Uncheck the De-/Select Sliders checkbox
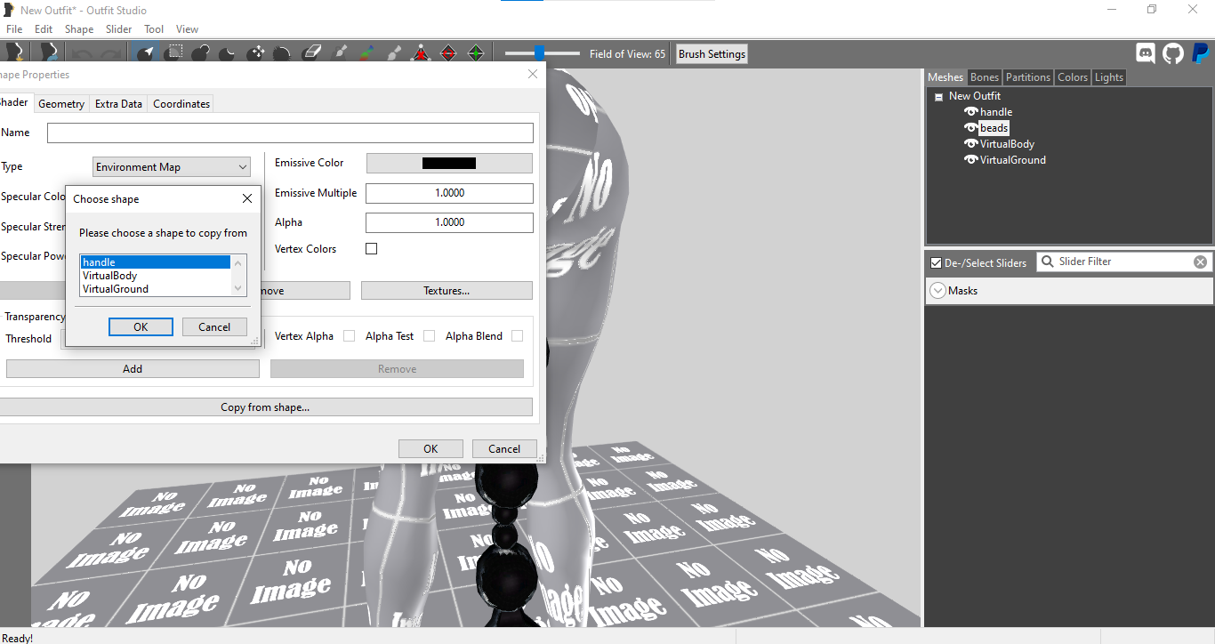 (x=936, y=262)
